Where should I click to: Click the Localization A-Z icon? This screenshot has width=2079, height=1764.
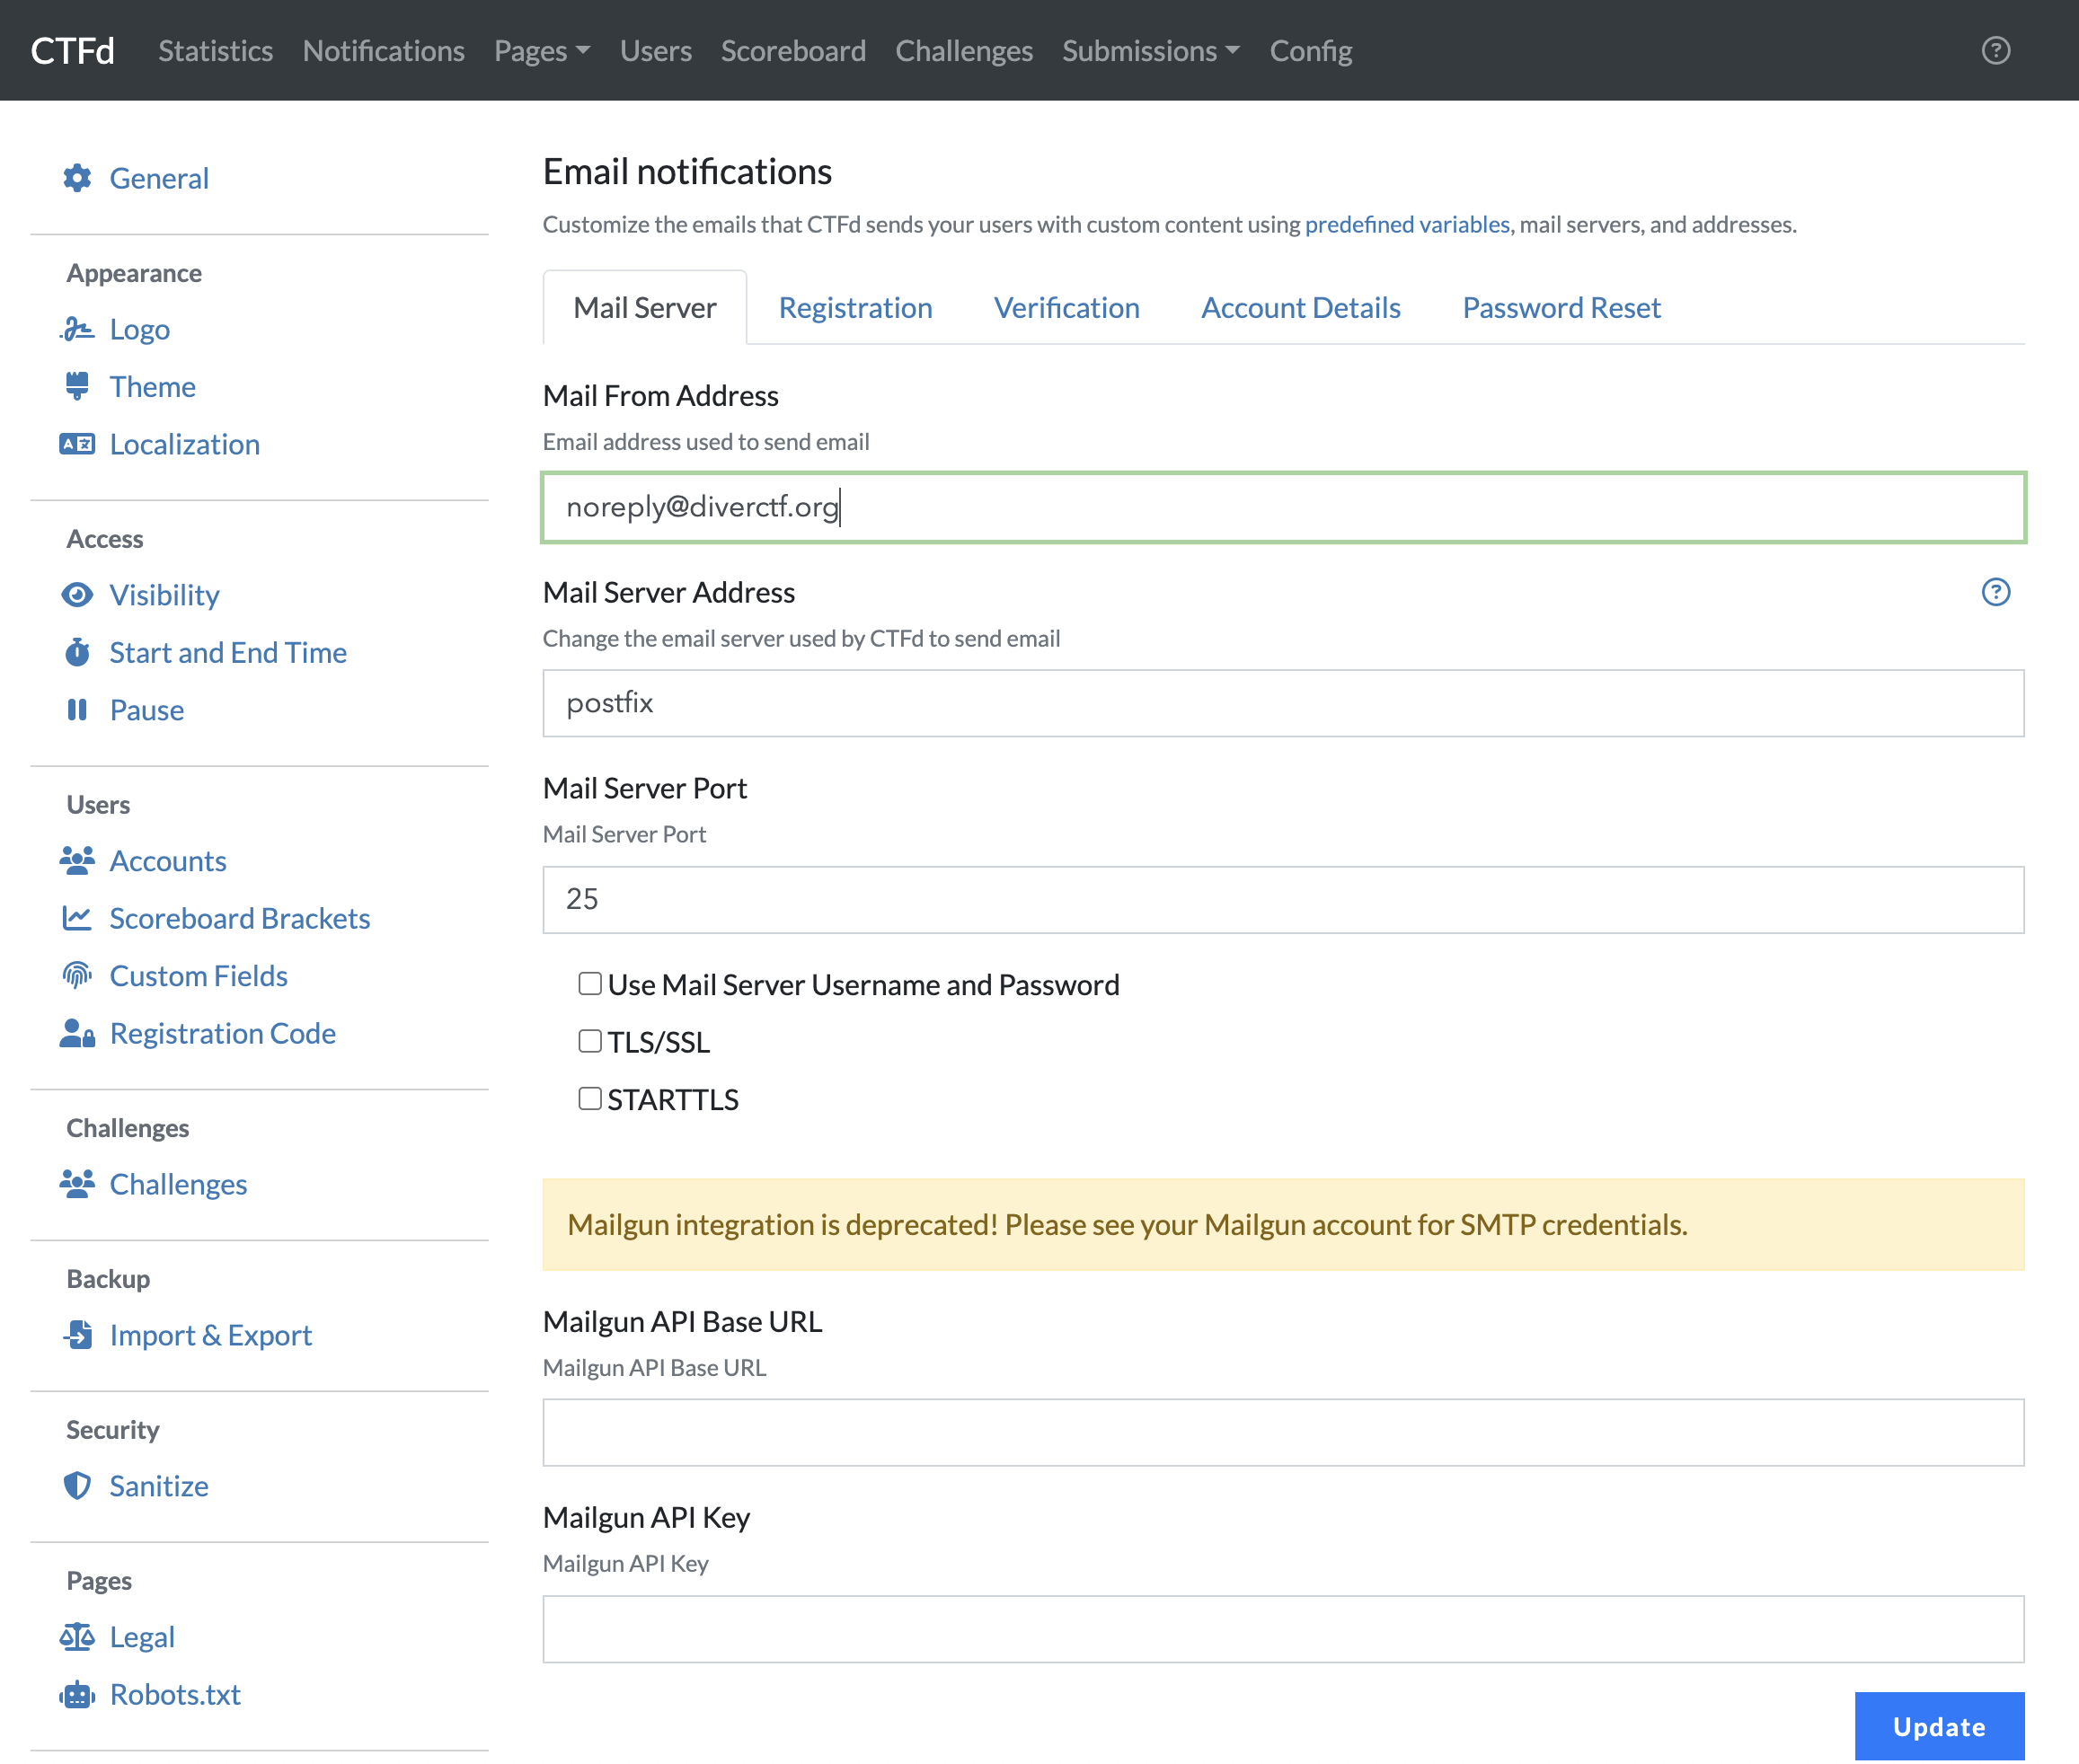pos(78,443)
